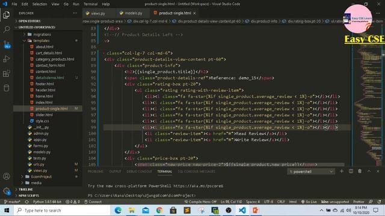
Task: Open detailsdemo.html in explorer
Action: [x=49, y=77]
